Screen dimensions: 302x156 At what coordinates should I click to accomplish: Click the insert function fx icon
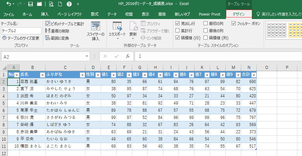click(127, 56)
